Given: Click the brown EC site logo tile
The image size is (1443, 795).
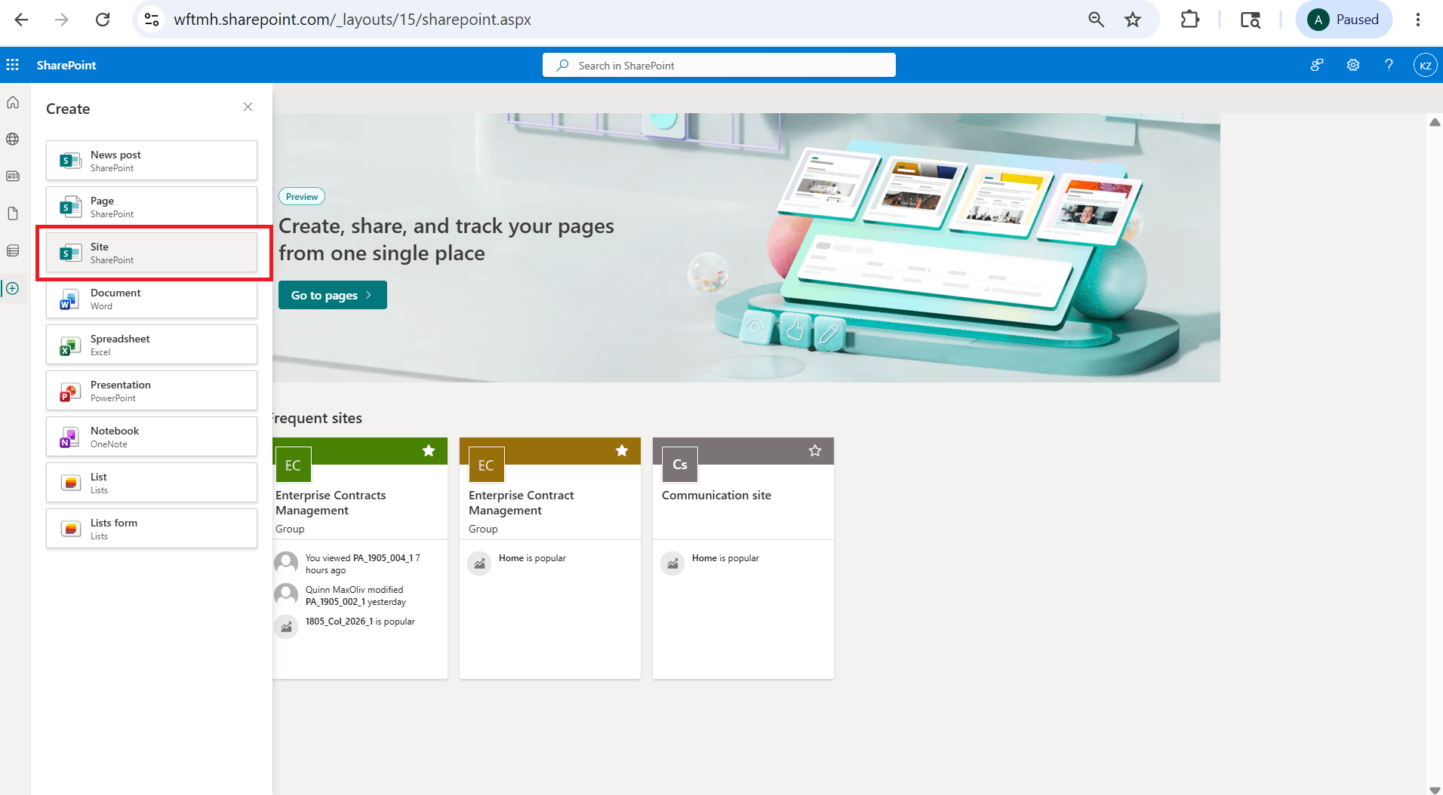Looking at the screenshot, I should click(x=486, y=465).
